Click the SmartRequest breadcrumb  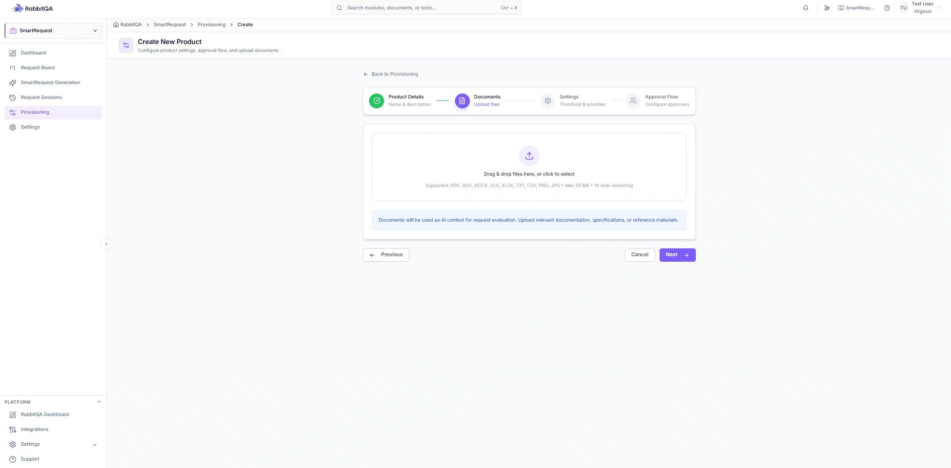169,25
